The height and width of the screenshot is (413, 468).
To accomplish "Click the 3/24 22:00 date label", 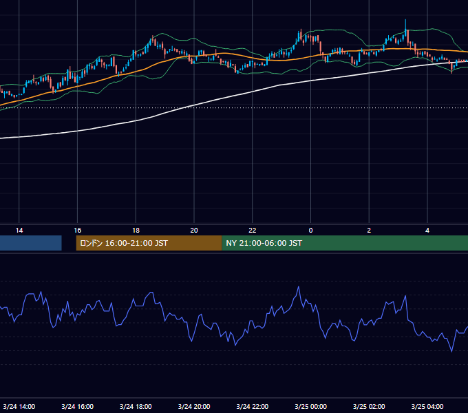I will point(252,406).
